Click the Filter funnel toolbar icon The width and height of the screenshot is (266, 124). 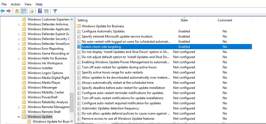click(55, 11)
